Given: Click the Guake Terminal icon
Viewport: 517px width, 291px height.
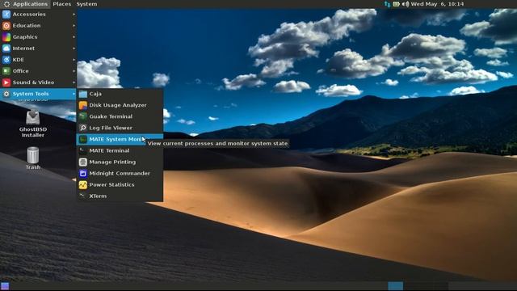Looking at the screenshot, I should pyautogui.click(x=83, y=116).
